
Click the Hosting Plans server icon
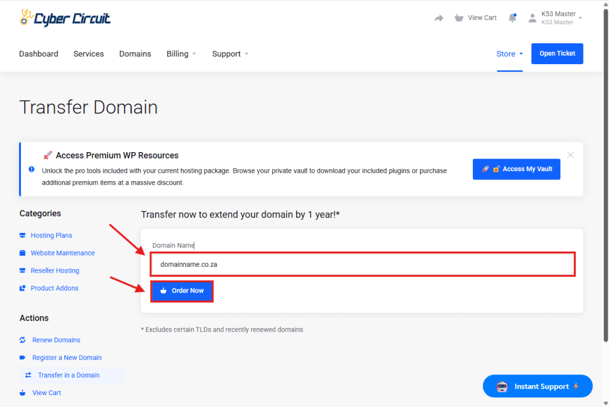pos(23,235)
